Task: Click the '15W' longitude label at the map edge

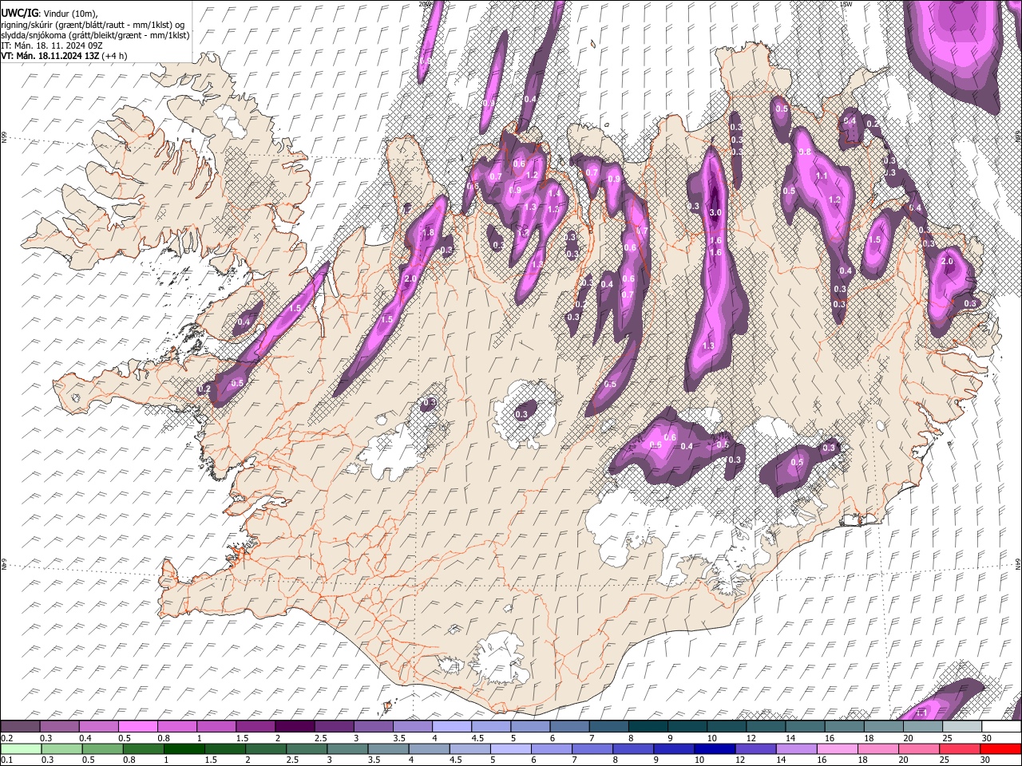Action: coord(846,4)
